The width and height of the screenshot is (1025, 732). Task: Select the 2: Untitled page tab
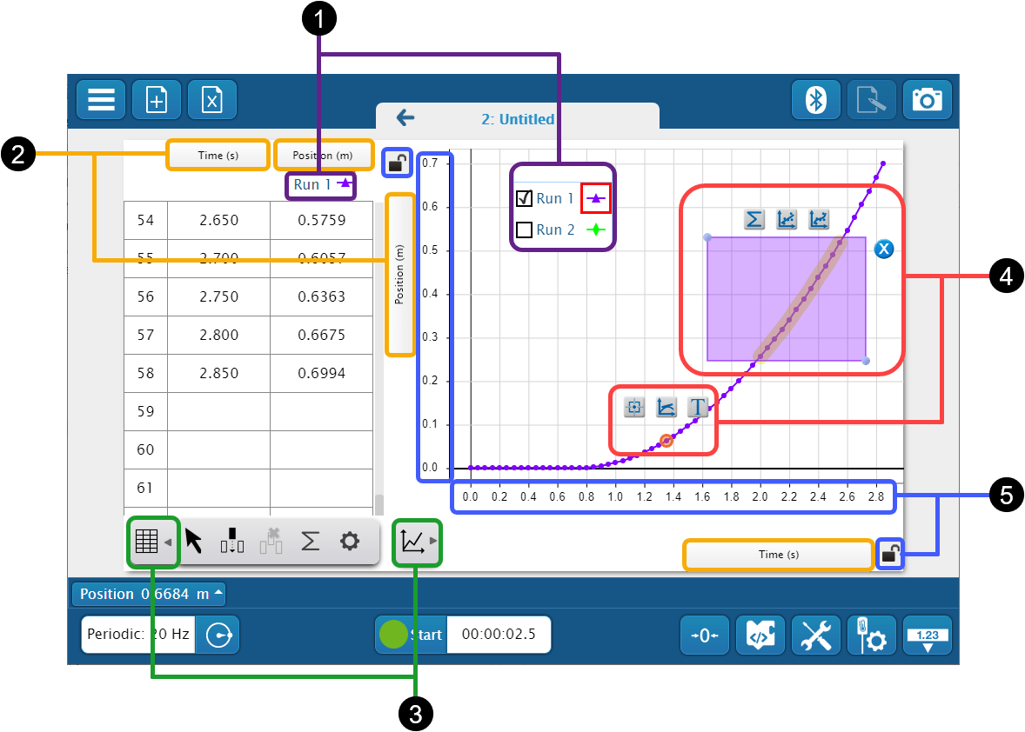(x=518, y=119)
